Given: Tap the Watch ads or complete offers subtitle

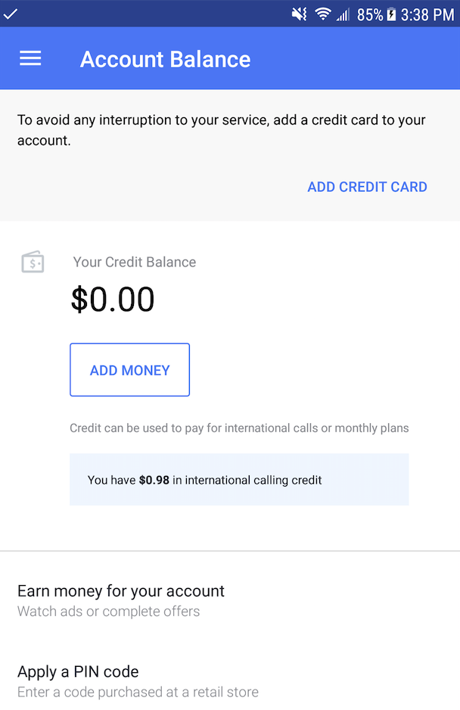Looking at the screenshot, I should 108,611.
